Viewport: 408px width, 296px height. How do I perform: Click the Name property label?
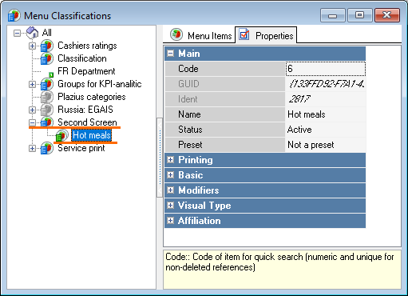click(x=189, y=114)
